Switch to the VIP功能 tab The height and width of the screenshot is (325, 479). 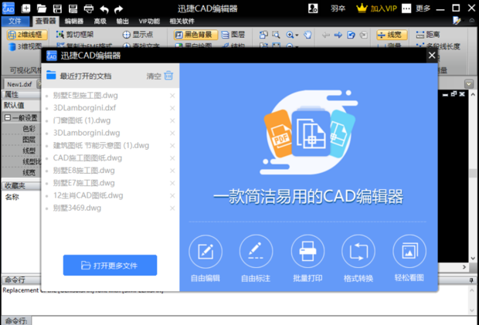tap(149, 21)
